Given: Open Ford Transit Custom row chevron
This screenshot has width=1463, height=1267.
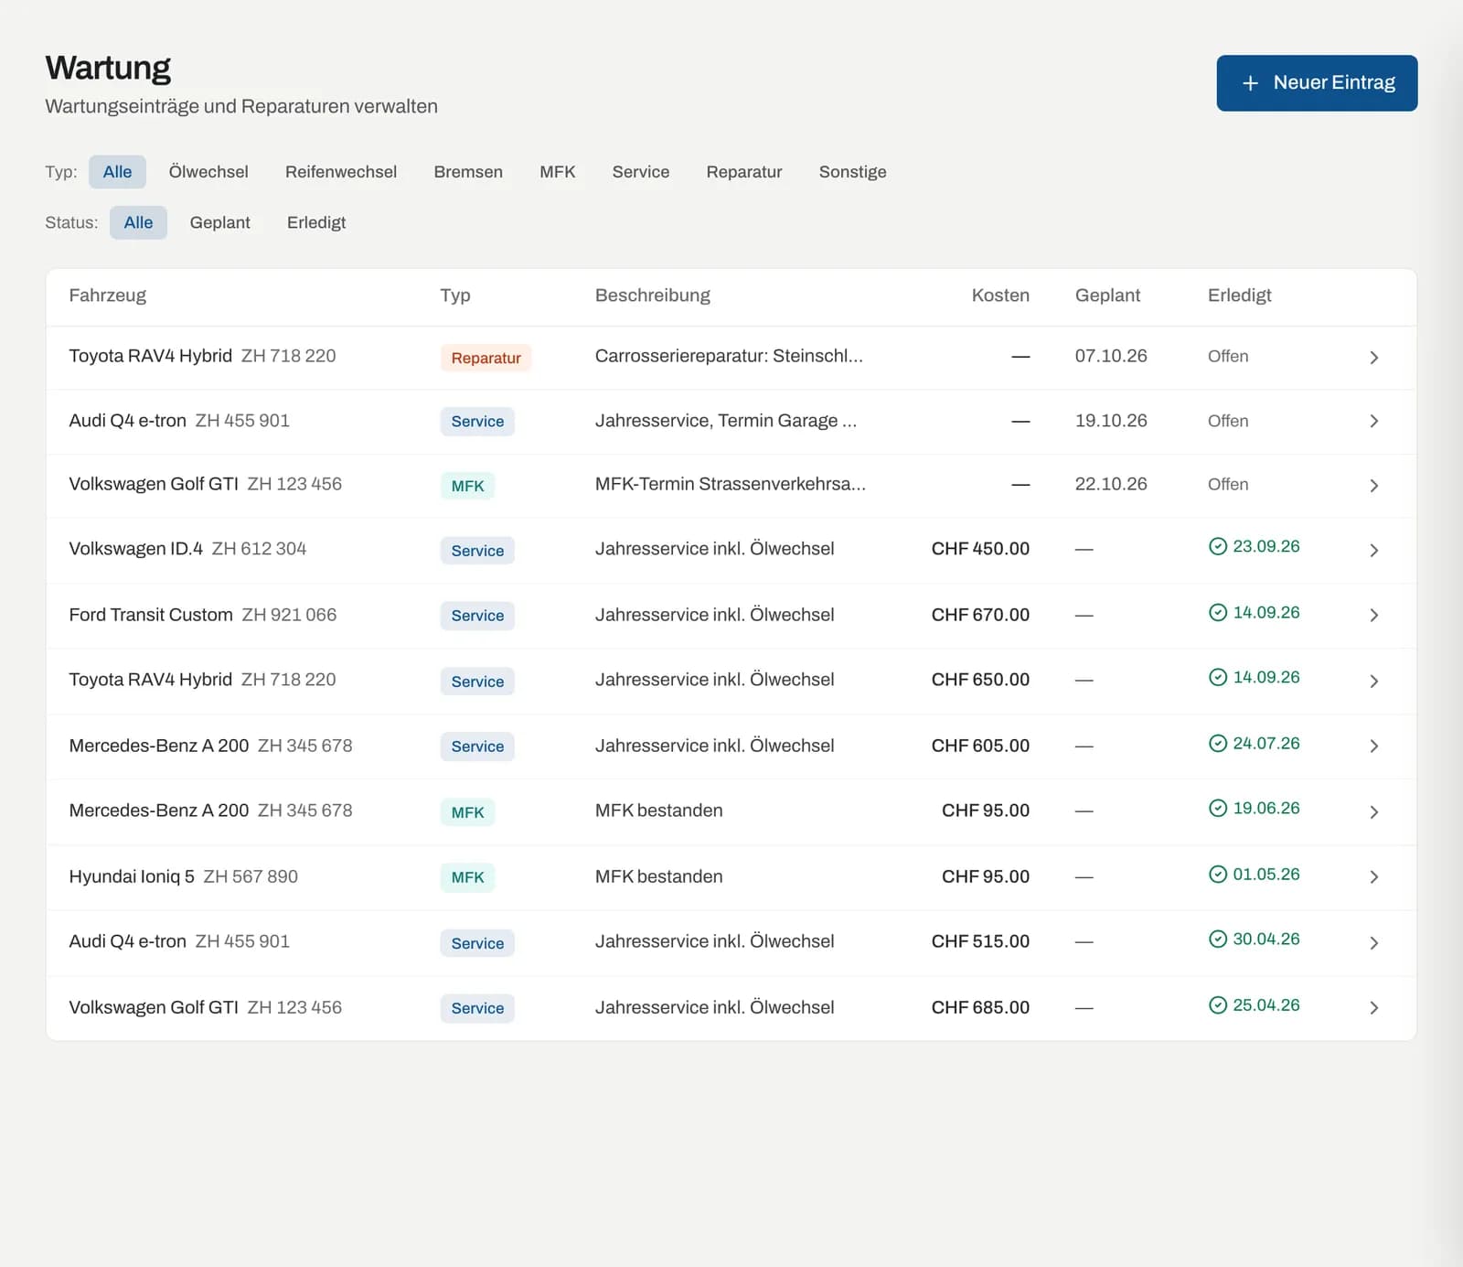Looking at the screenshot, I should click(x=1373, y=615).
